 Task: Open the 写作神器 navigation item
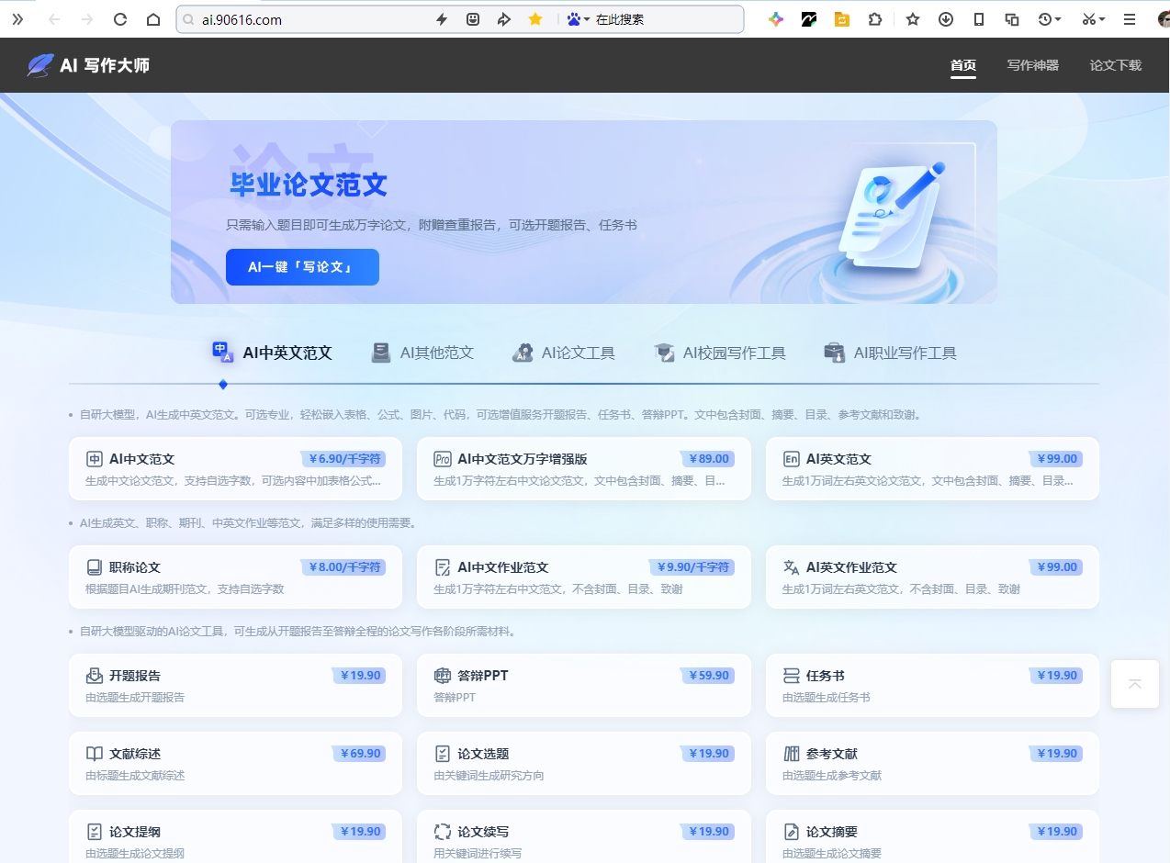pyautogui.click(x=1032, y=65)
